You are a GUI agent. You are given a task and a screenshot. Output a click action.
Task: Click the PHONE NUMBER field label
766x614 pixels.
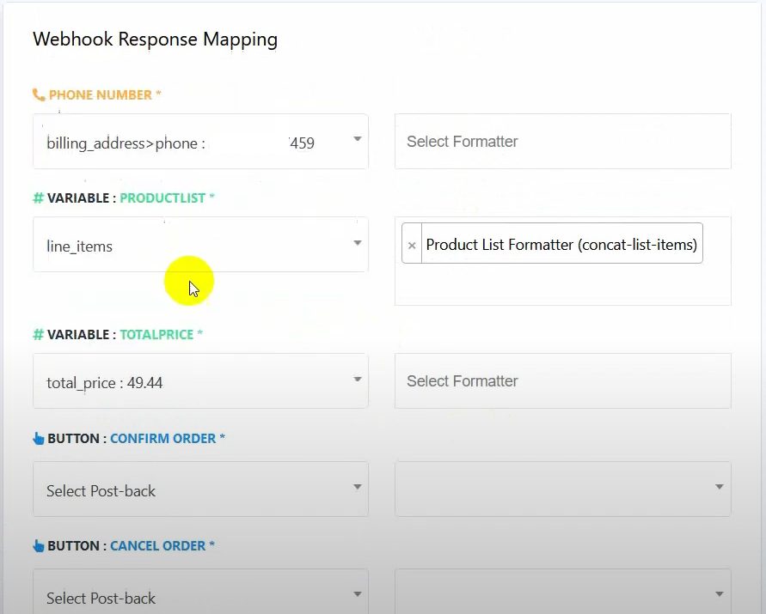100,95
